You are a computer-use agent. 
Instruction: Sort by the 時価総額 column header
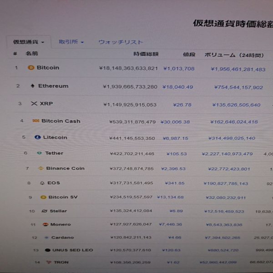(x=146, y=54)
